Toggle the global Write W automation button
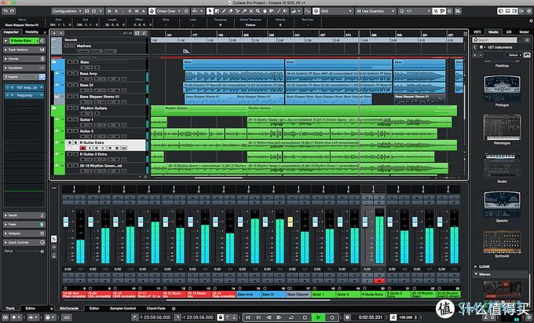 pyautogui.click(x=137, y=11)
